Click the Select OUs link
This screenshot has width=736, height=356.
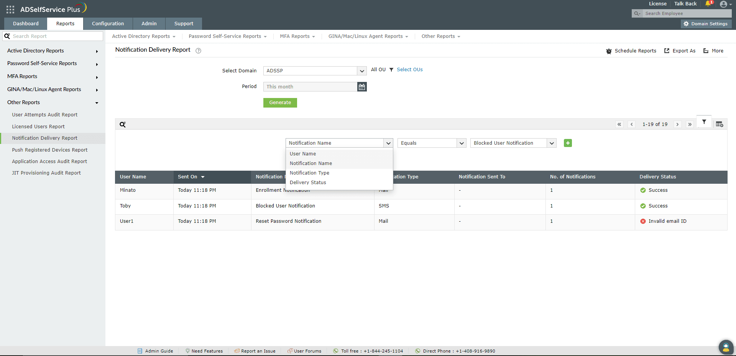(410, 69)
